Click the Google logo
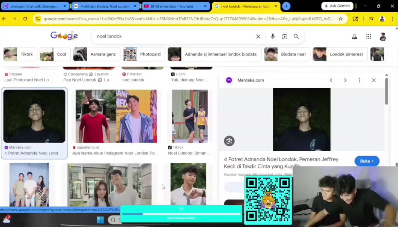 coord(64,36)
